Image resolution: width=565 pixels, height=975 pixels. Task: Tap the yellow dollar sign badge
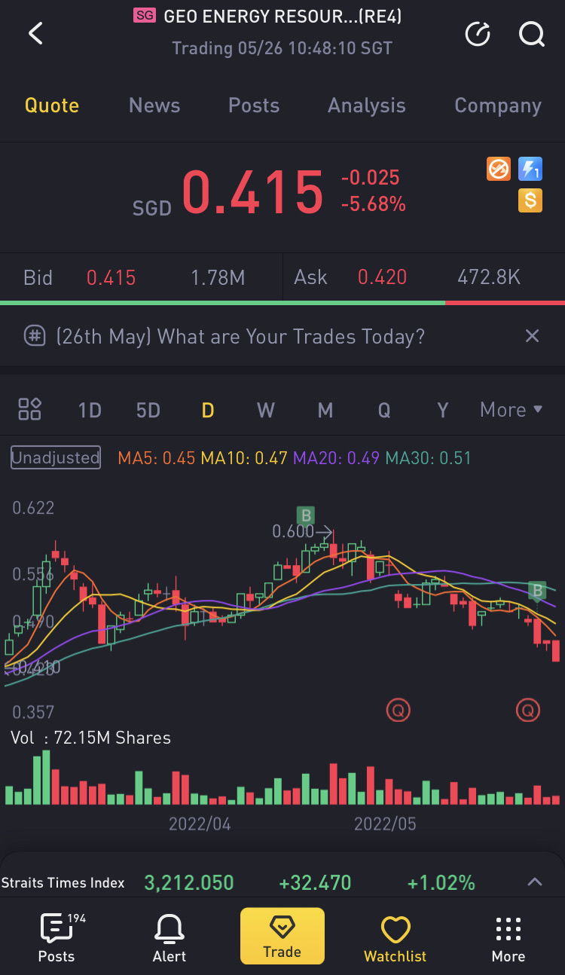tap(530, 200)
